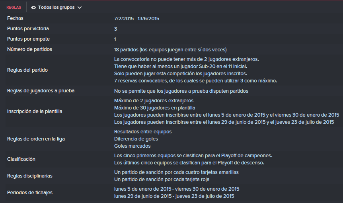Click the Fechas row label
Viewport: 343px width, 203px height.
[x=15, y=18]
